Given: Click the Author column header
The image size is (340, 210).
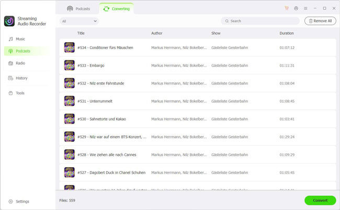Looking at the screenshot, I should coord(157,33).
